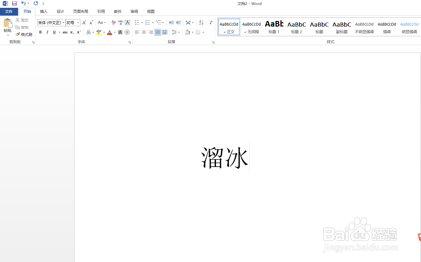The height and width of the screenshot is (262, 421).
Task: Select the Italic formatting icon
Action: tap(47, 32)
